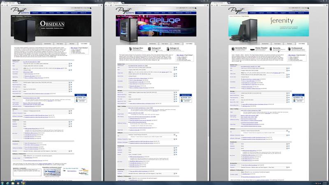Open Laptops menu in Obsidian window
329x185 pixels.
point(44,13)
